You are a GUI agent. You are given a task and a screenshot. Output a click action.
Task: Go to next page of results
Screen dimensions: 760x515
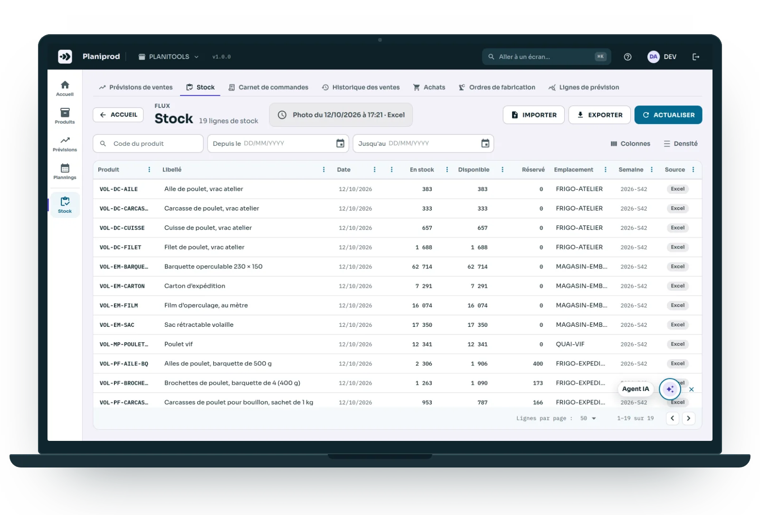click(689, 419)
